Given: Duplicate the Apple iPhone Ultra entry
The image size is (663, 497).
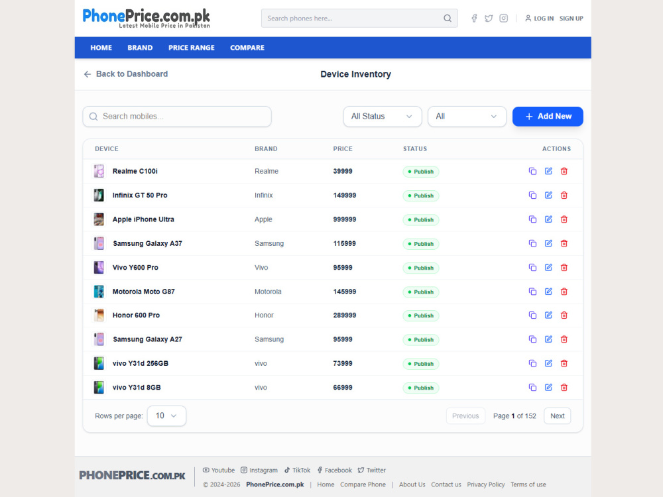Looking at the screenshot, I should coord(532,219).
